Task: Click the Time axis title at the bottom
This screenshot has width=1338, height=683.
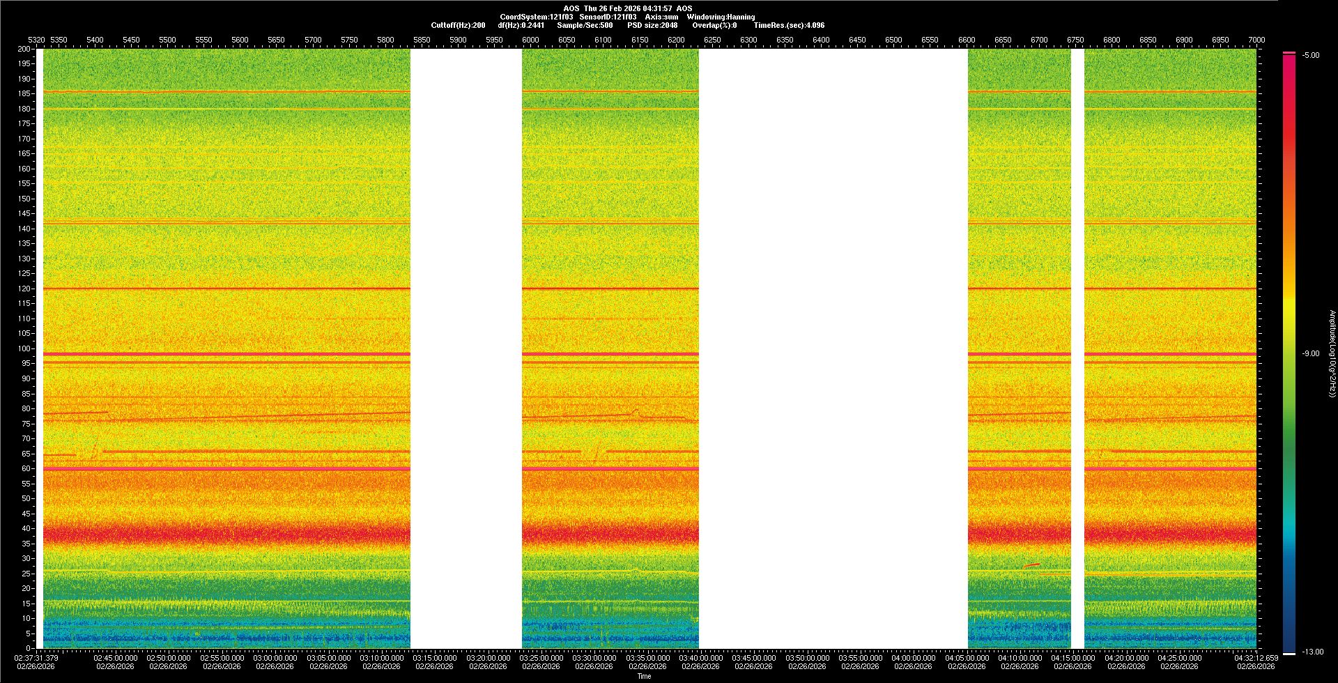Action: tap(644, 676)
